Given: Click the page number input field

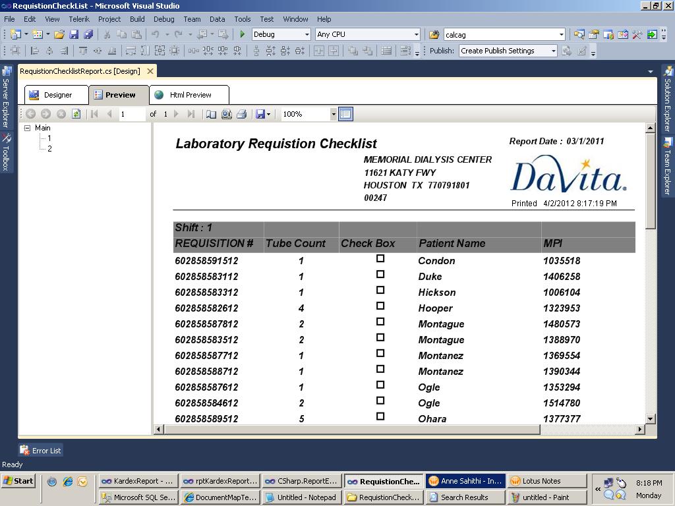Looking at the screenshot, I should click(131, 114).
